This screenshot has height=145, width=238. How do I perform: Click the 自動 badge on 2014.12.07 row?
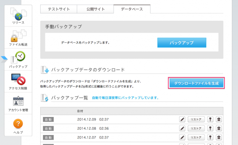click(48, 138)
